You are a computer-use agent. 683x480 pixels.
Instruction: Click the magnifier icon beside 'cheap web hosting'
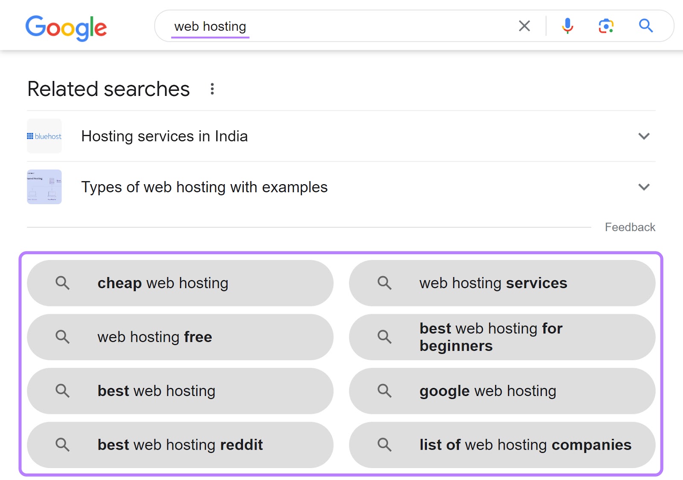[x=63, y=283]
